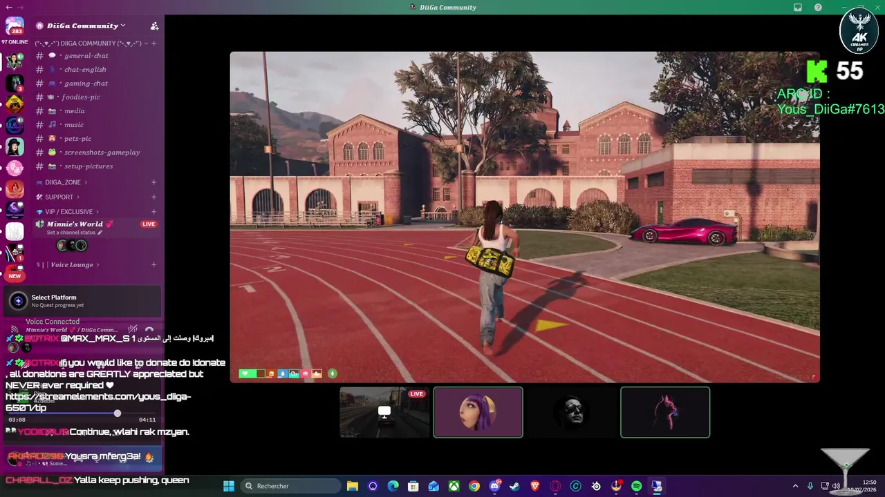Add channel to SUPPORT category

click(x=153, y=197)
